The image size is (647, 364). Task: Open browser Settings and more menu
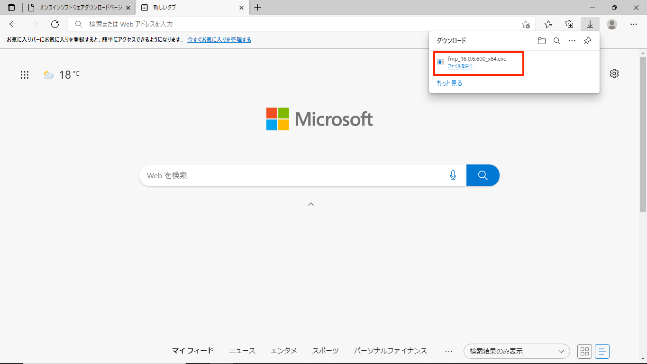point(634,24)
